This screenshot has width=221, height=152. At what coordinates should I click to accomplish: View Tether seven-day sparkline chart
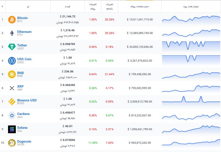point(191,46)
